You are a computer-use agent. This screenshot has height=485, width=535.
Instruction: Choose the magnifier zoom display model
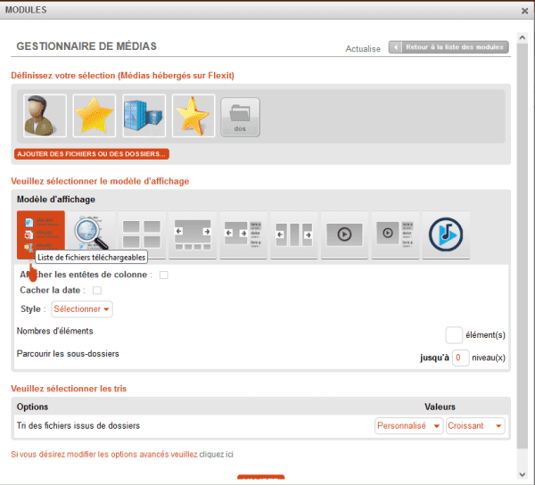coord(90,235)
